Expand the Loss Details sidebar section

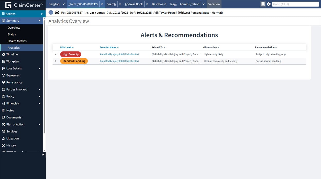point(40,68)
